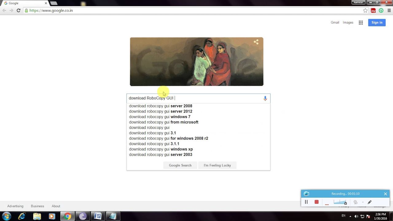393x221 pixels.
Task: Reload the page in Chrome
Action: [x=18, y=10]
